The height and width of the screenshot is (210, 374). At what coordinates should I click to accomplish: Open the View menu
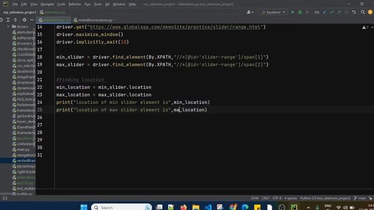[x=34, y=4]
